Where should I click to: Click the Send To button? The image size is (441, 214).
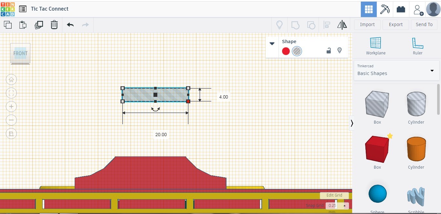click(424, 24)
